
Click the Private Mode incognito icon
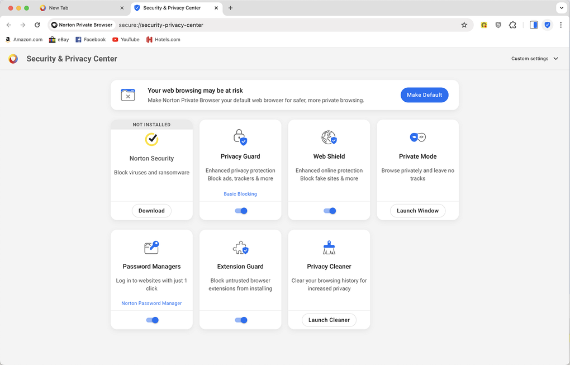(417, 137)
